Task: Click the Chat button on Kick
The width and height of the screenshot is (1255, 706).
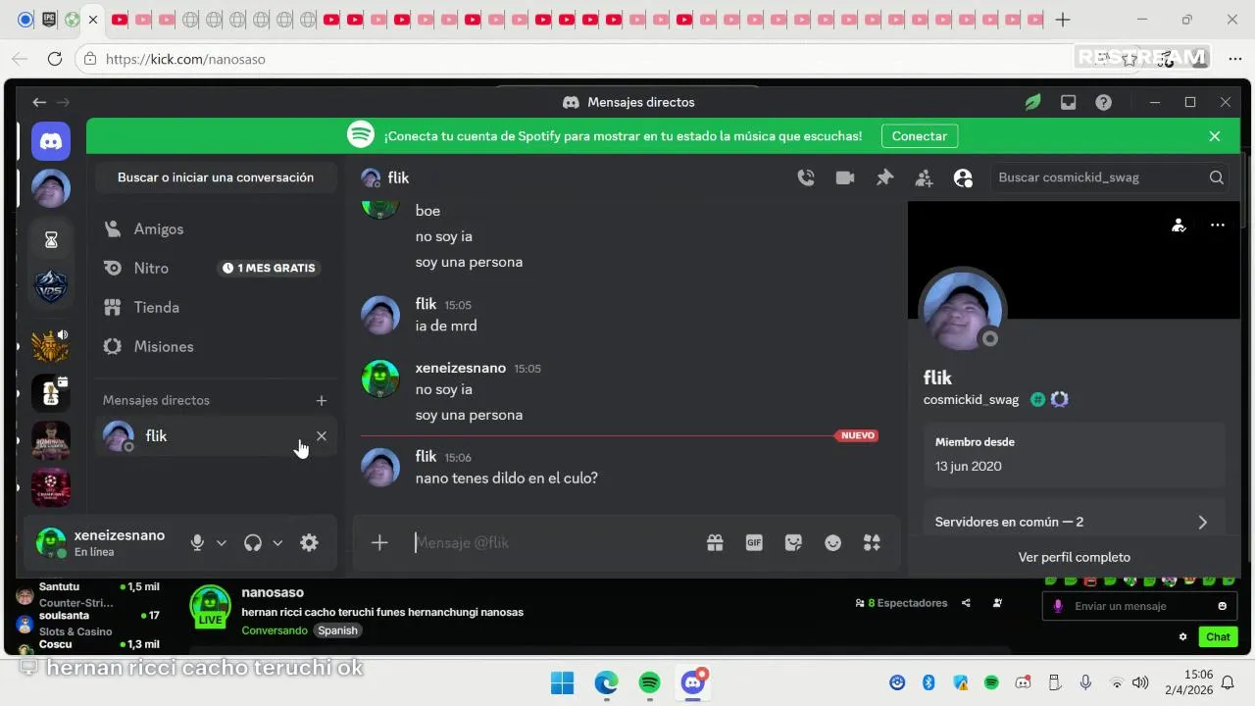Action: click(x=1218, y=636)
